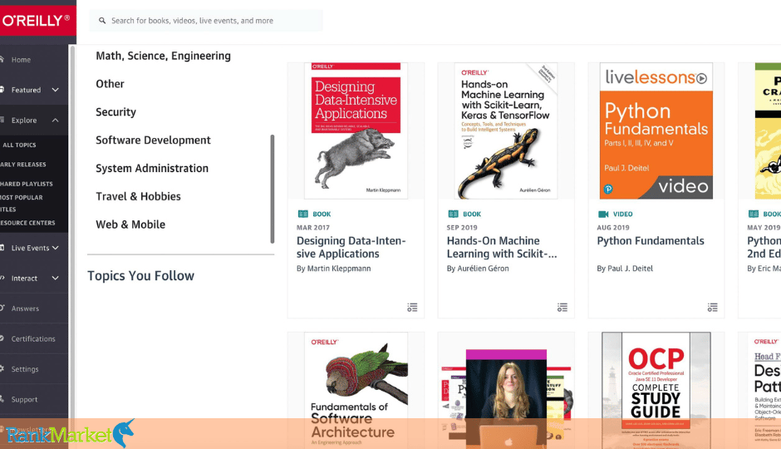Image resolution: width=781 pixels, height=449 pixels.
Task: Click the Topics You Follow heading
Action: pos(140,275)
